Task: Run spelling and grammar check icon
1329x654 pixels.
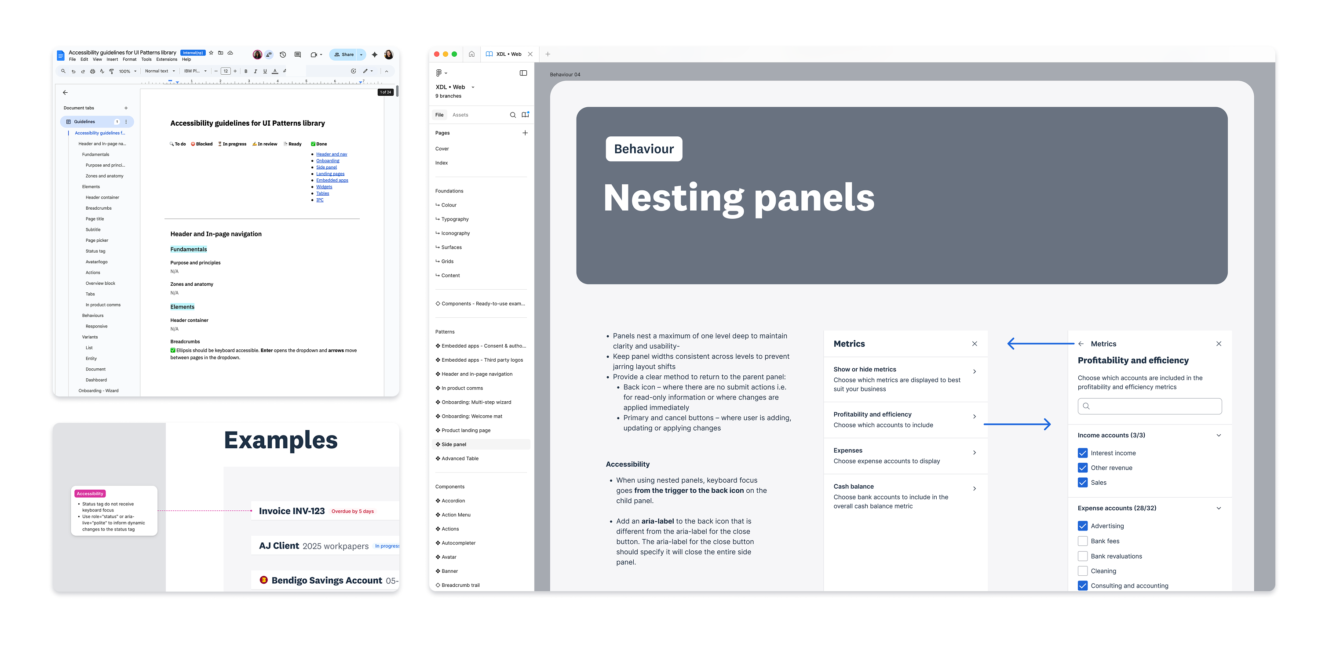Action: 102,71
